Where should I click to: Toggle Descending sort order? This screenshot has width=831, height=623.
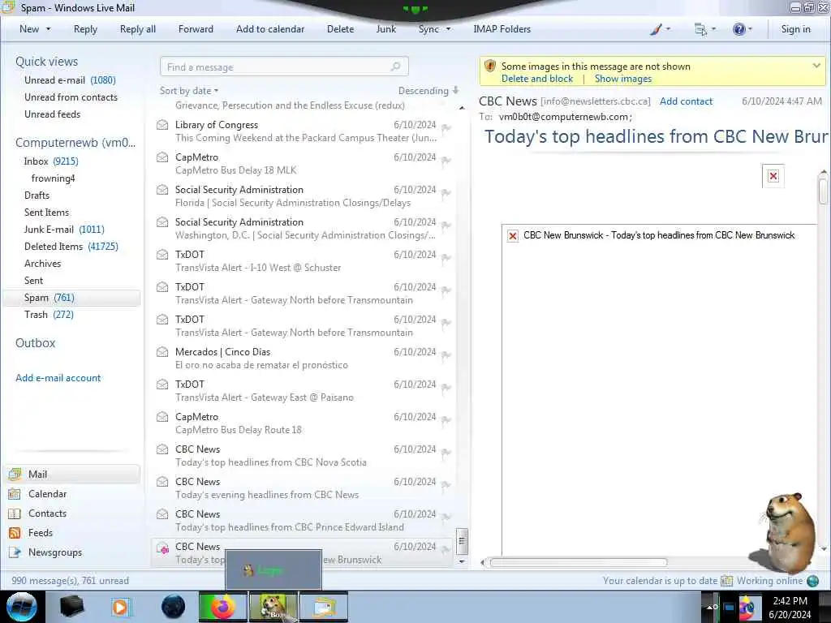[x=428, y=91]
